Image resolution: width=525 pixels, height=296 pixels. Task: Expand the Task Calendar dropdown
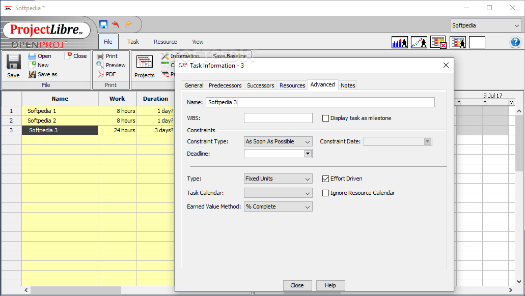tap(278, 193)
